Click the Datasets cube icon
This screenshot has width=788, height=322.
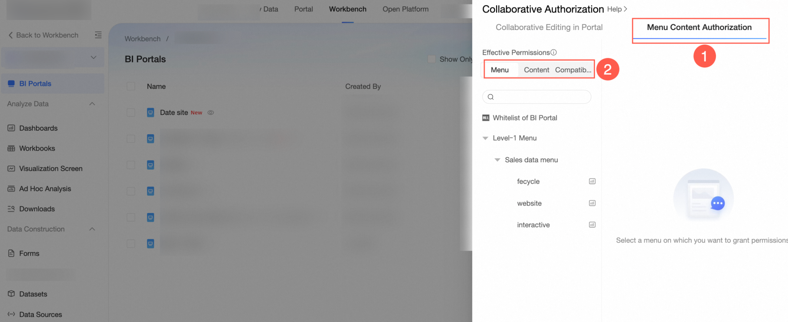pyautogui.click(x=11, y=294)
